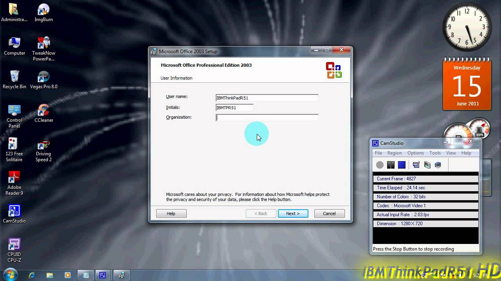Image resolution: width=501 pixels, height=281 pixels.
Task: Open CamStudio Help menu
Action: (x=466, y=153)
